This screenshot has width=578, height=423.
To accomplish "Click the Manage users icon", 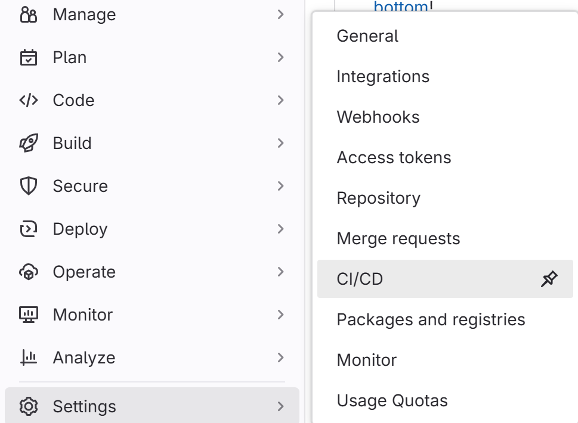I will 29,14.
